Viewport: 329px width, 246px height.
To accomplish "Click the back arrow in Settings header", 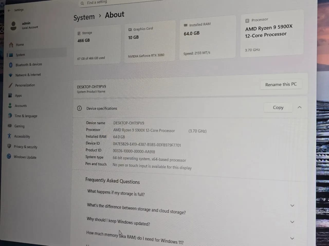I will (x=9, y=11).
